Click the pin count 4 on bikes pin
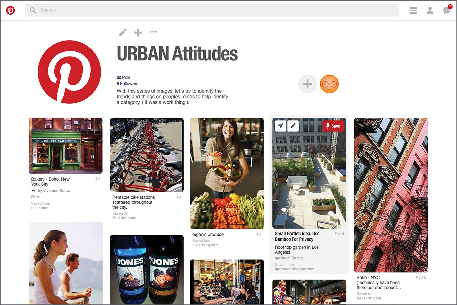The width and height of the screenshot is (457, 305). pos(179,197)
